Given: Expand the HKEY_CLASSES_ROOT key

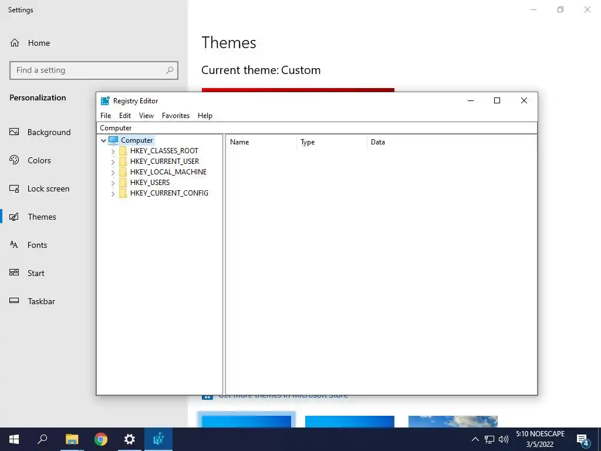Looking at the screenshot, I should 113,151.
